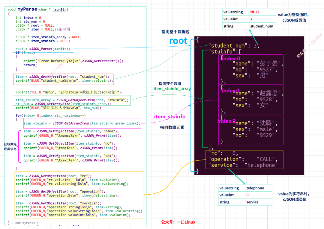The image size is (324, 229).
Task: Click the JSON line "rc": 0
Action: (223, 153)
